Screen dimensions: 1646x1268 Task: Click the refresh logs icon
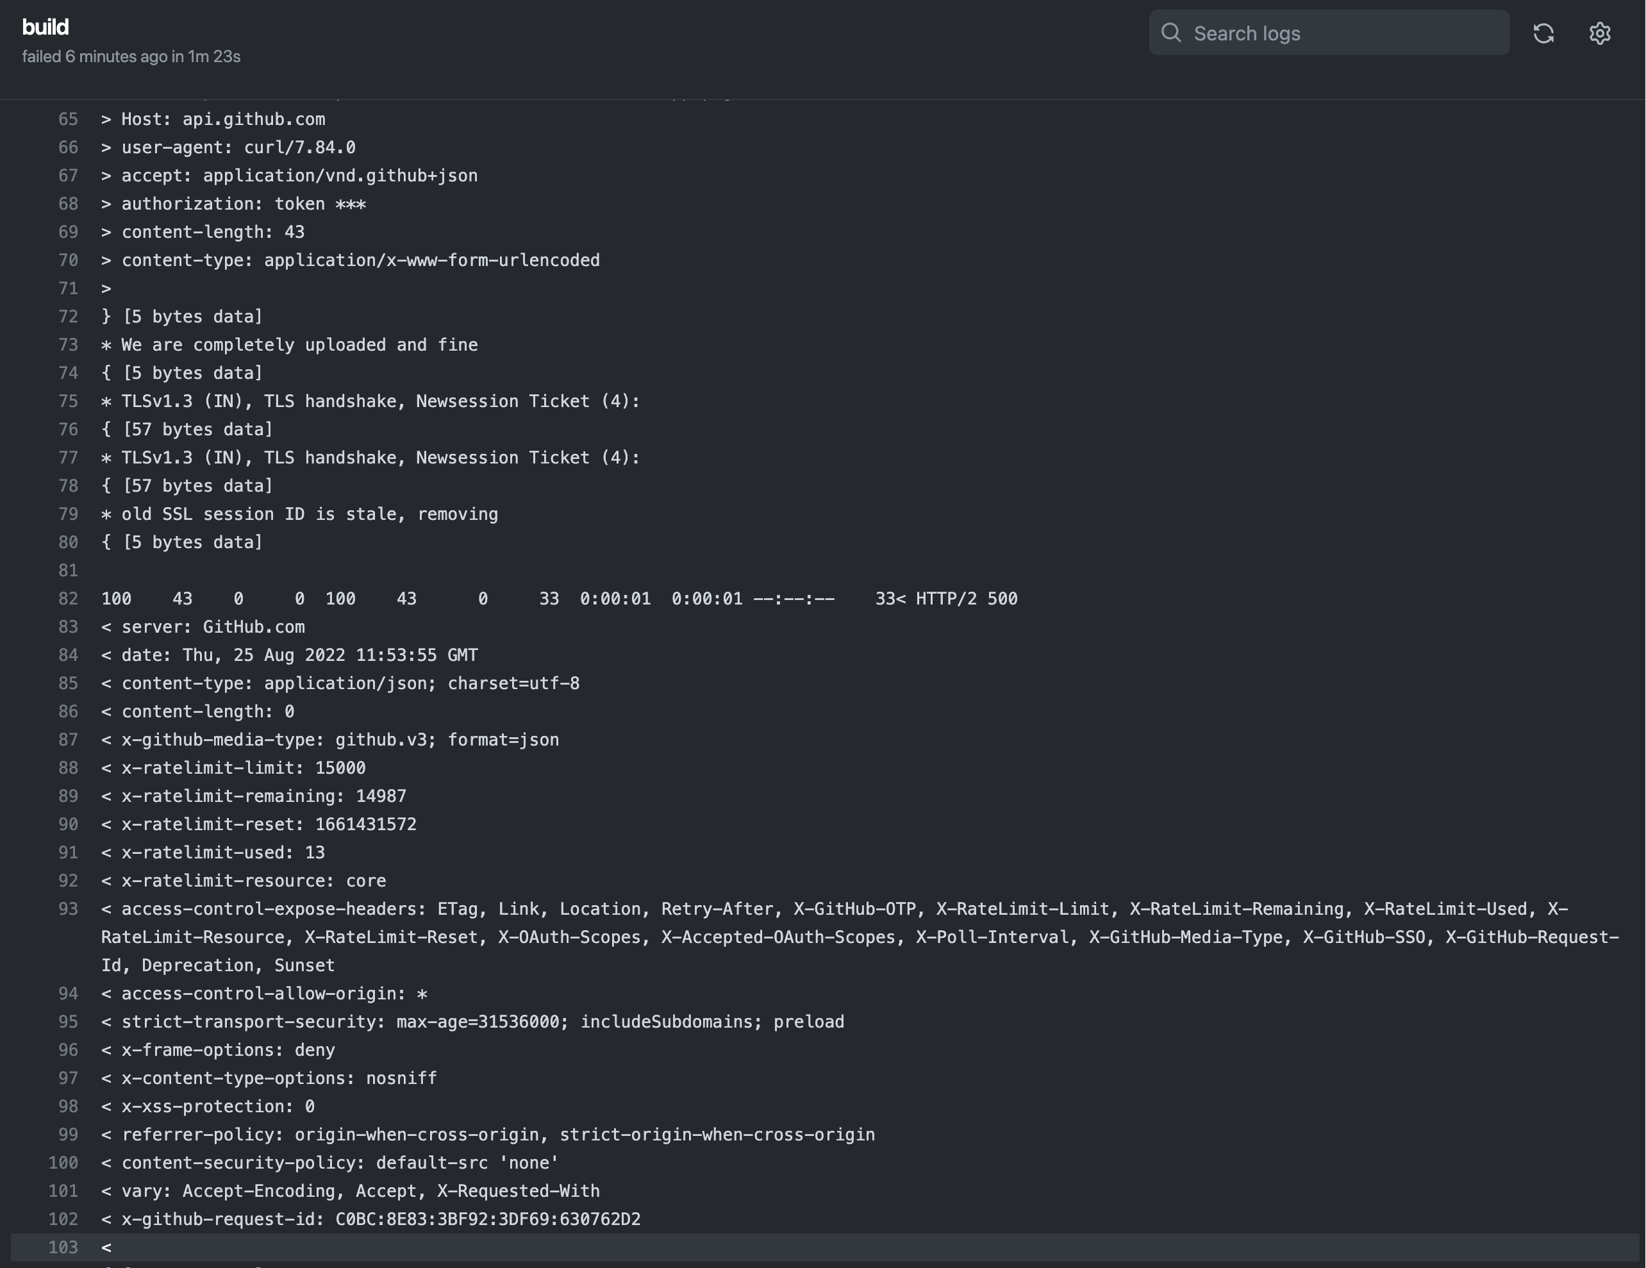[x=1543, y=33]
